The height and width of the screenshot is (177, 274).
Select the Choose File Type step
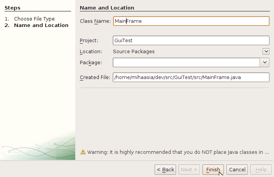click(34, 19)
